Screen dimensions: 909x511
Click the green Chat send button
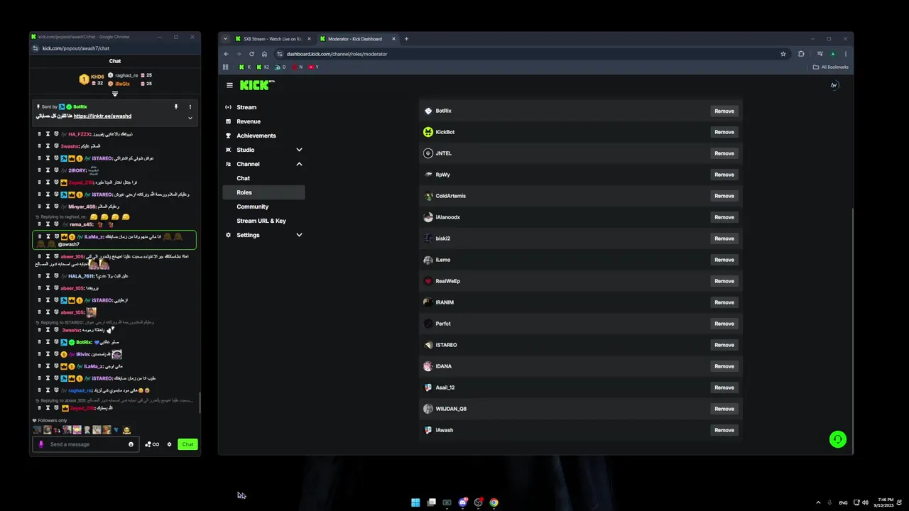click(187, 444)
